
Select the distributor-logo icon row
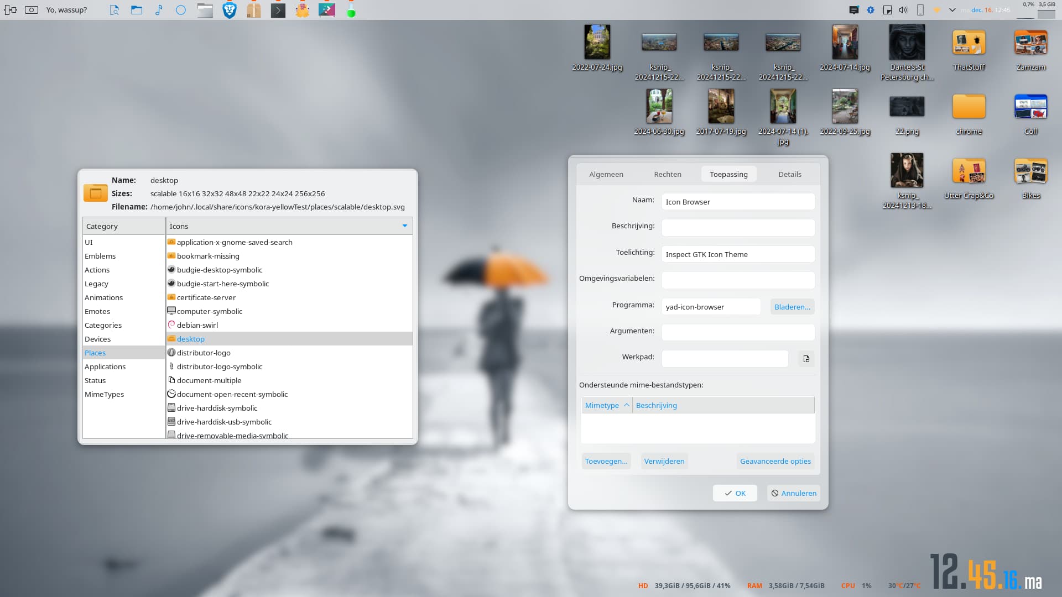[289, 353]
